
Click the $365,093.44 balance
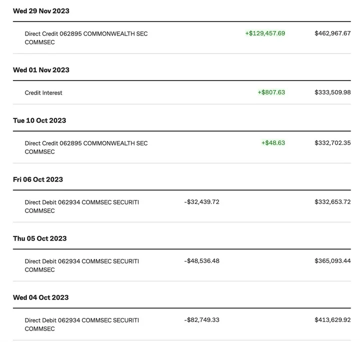point(332,261)
